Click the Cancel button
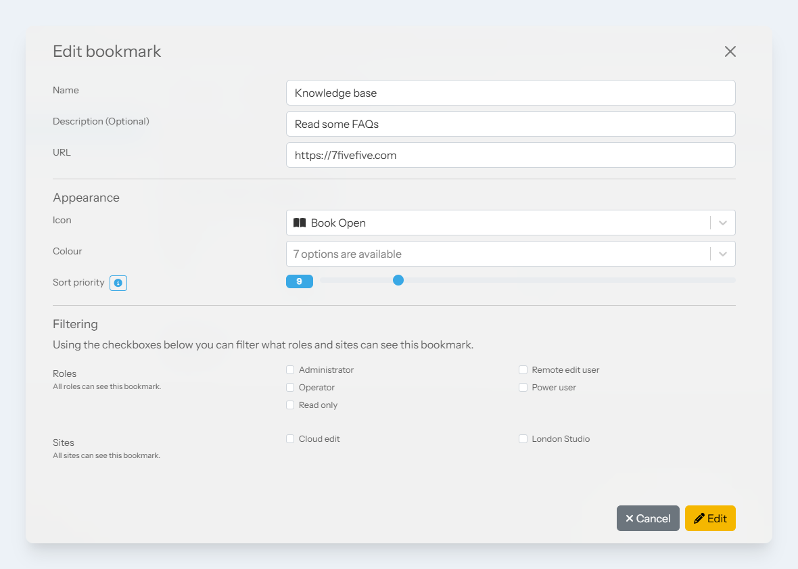This screenshot has width=798, height=569. [x=648, y=518]
